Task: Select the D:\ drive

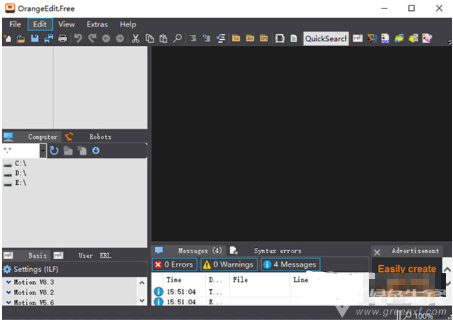Action: point(15,173)
